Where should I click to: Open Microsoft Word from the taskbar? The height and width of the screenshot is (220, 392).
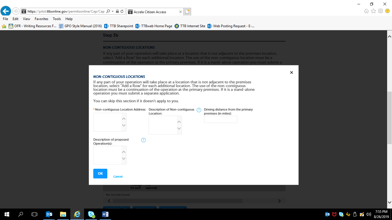coord(105,214)
